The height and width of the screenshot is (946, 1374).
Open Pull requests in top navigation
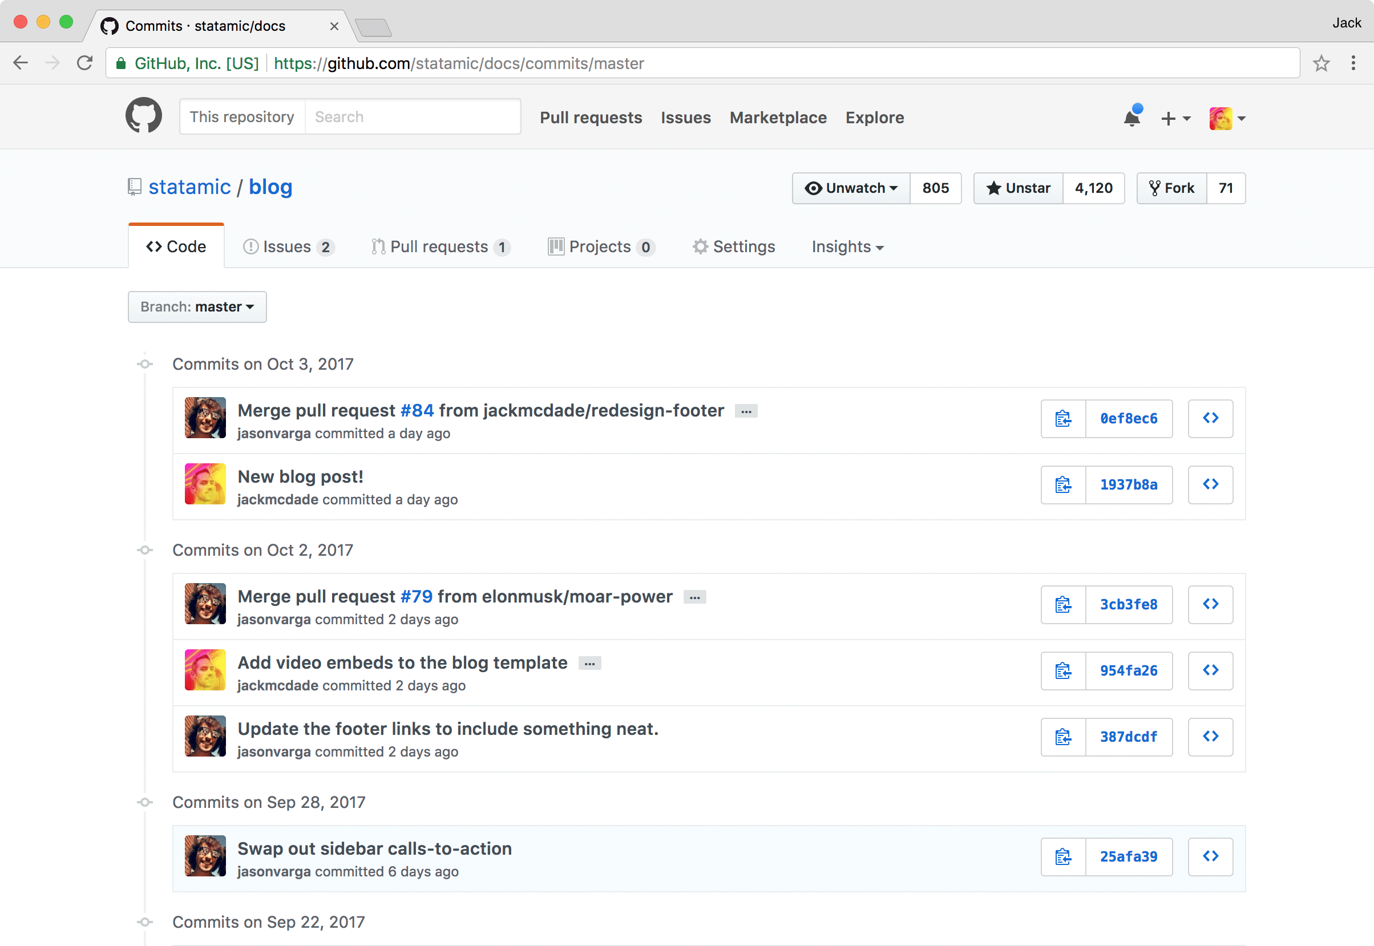click(x=591, y=118)
